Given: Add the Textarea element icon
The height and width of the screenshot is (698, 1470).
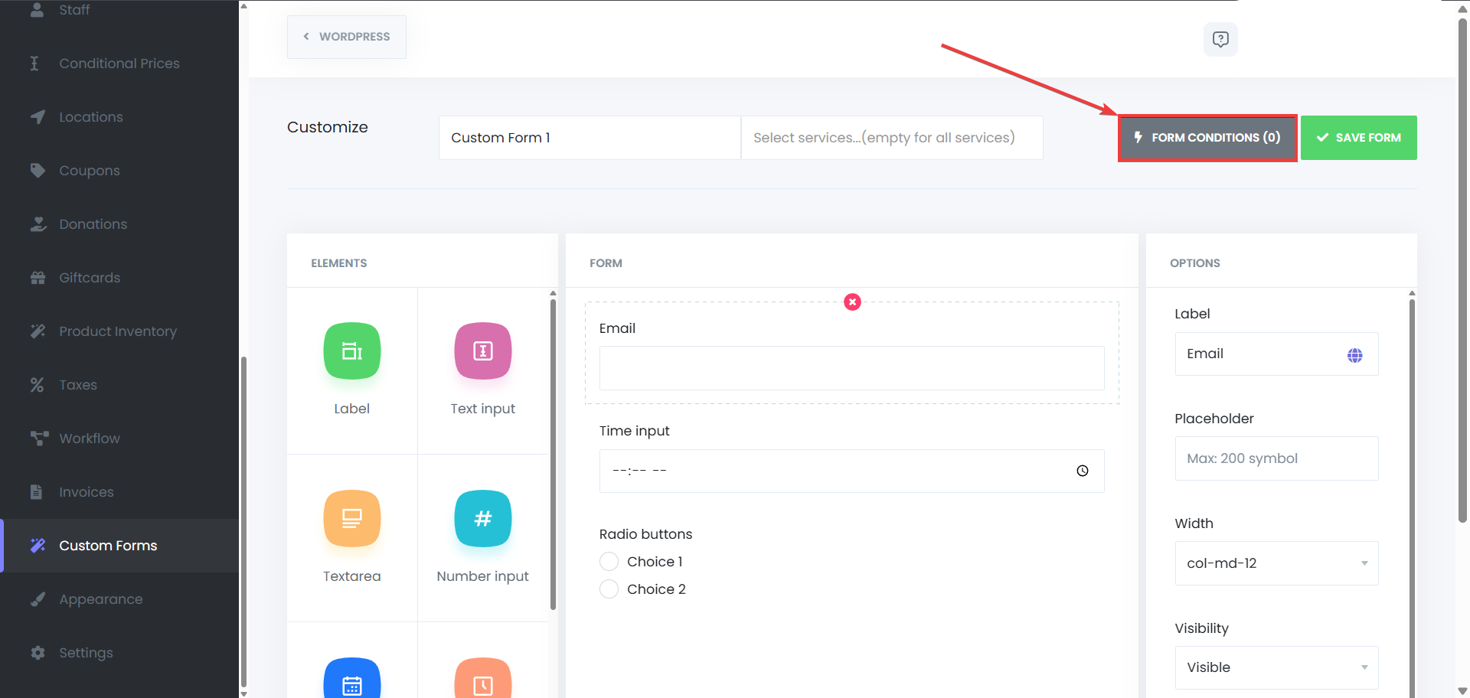Looking at the screenshot, I should [351, 519].
